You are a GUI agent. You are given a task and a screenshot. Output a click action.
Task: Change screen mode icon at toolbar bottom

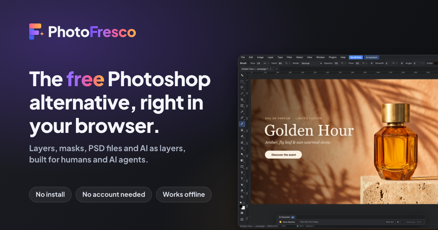(x=242, y=219)
